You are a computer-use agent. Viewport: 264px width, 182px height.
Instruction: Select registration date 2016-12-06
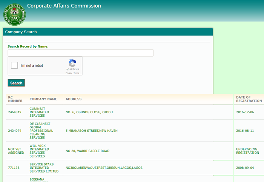click(x=245, y=112)
